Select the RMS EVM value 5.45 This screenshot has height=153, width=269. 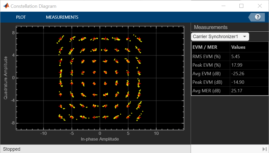(235, 57)
